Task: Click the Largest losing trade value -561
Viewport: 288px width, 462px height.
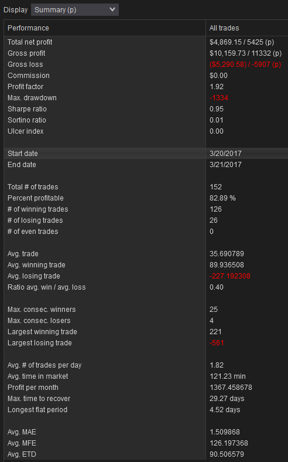Action: (x=217, y=343)
